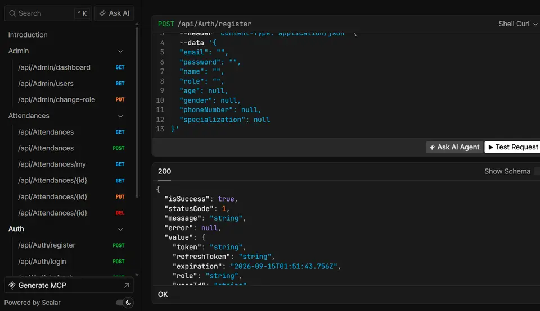Open the Introduction page
540x311 pixels.
(x=28, y=35)
